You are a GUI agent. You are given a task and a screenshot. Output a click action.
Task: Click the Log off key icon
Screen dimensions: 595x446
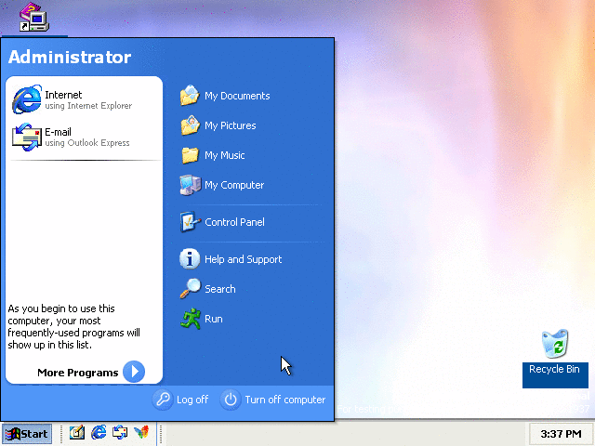point(163,400)
